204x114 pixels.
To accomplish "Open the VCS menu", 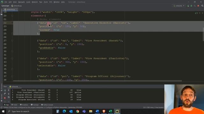I will 51,2.
